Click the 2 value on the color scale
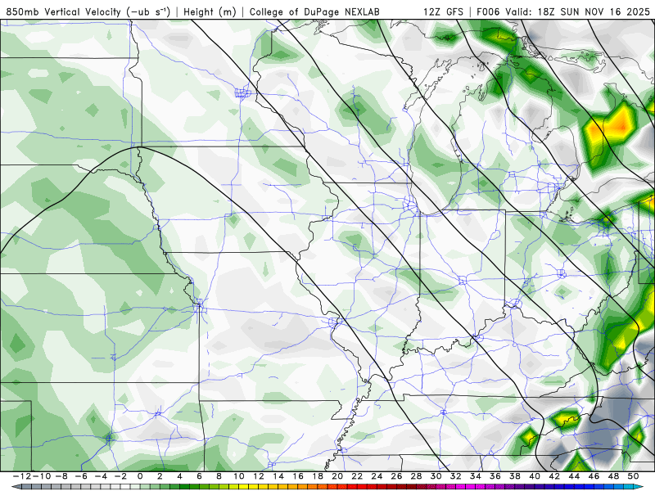655x491 pixels. (x=160, y=476)
